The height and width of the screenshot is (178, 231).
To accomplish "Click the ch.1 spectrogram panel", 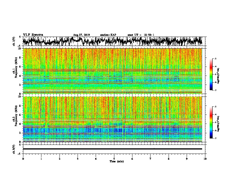I will tap(112, 71).
